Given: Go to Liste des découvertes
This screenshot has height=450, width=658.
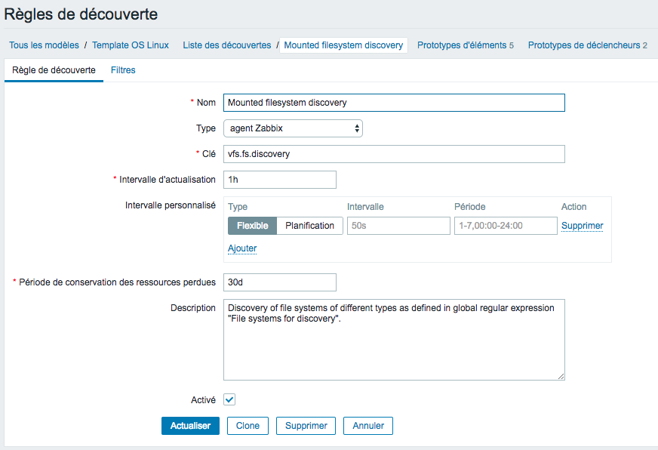Looking at the screenshot, I should click(x=227, y=45).
